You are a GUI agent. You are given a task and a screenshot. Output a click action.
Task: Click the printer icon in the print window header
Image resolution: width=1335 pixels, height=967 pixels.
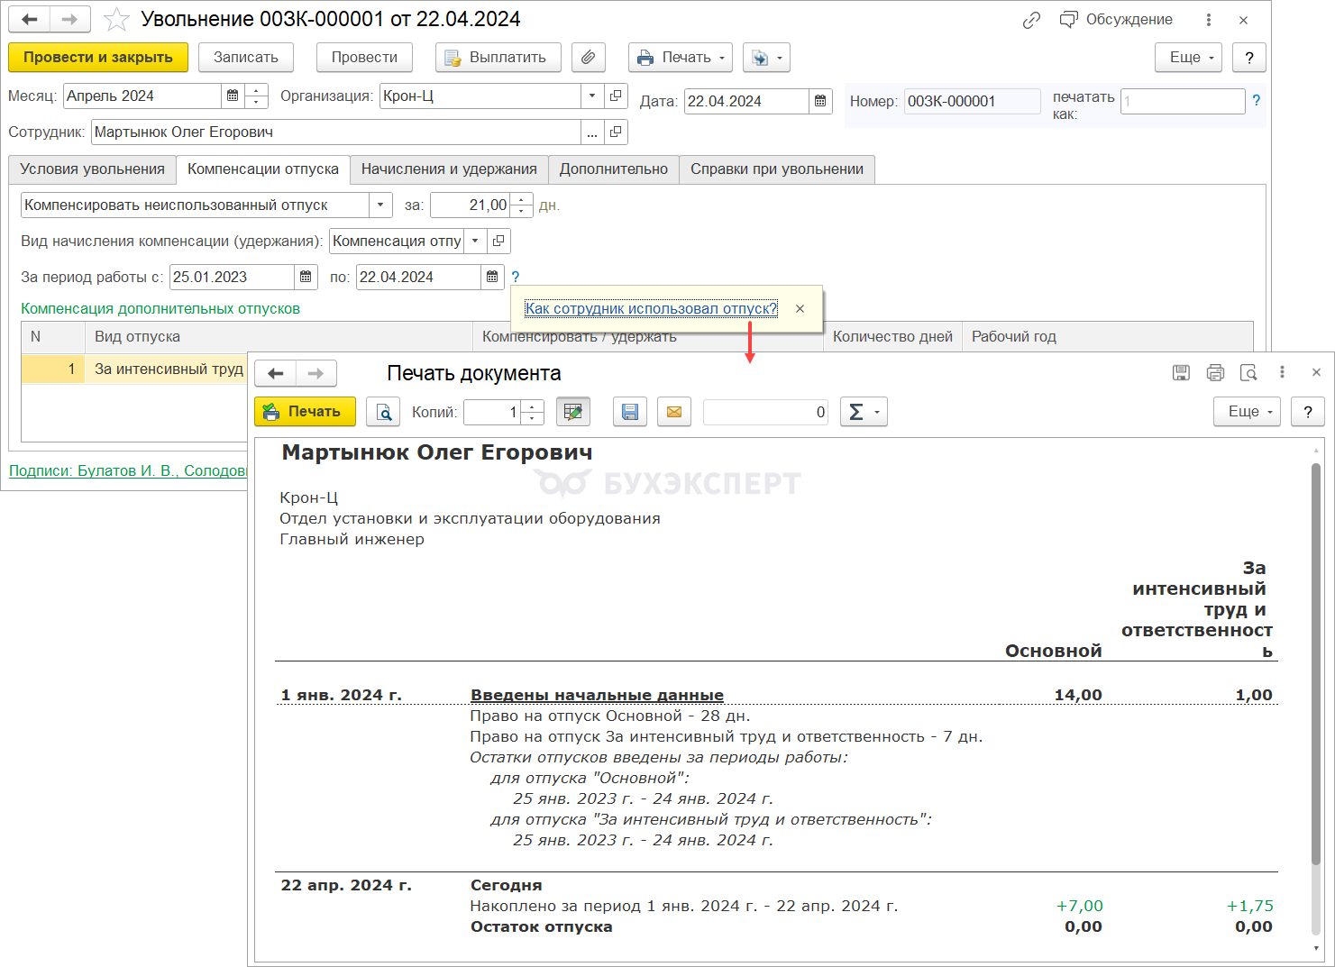coord(1215,372)
